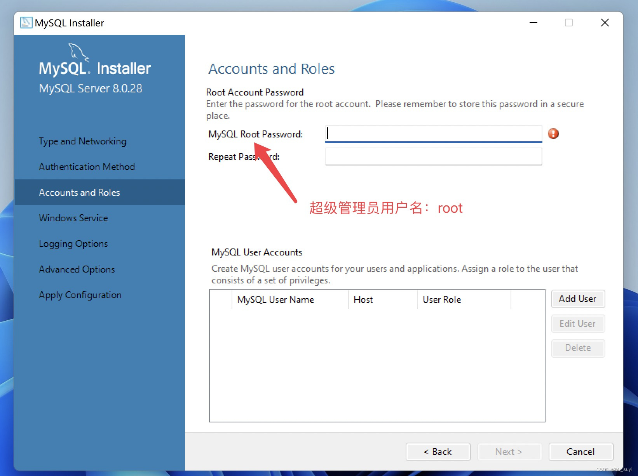Open the Type and Networking step
The height and width of the screenshot is (476, 638).
point(99,141)
